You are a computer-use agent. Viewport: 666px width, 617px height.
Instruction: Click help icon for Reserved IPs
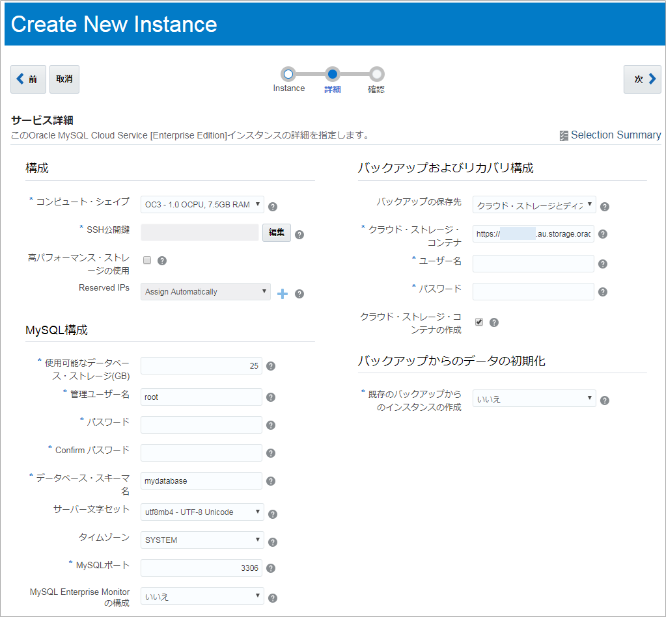click(299, 294)
